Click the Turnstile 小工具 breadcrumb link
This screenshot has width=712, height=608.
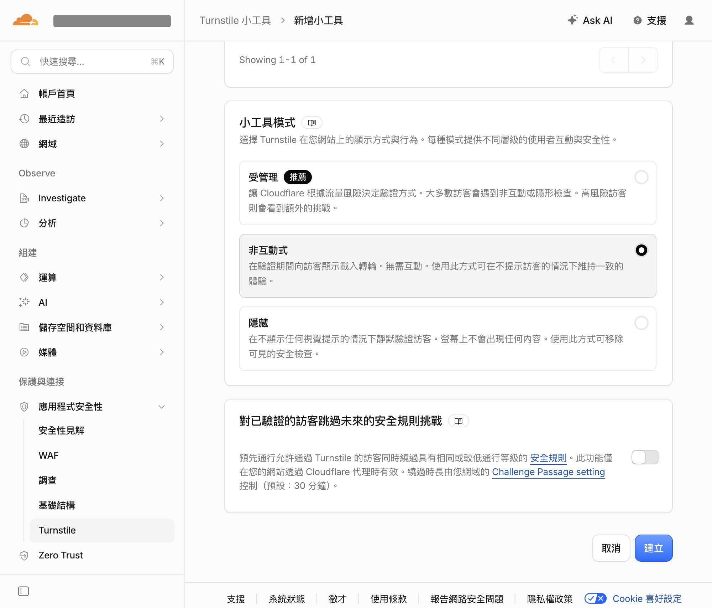235,20
